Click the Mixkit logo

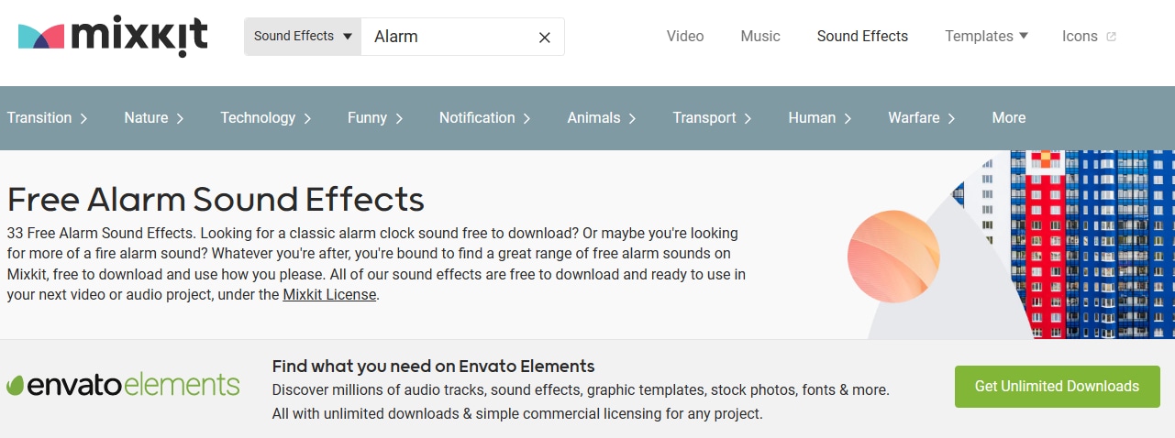113,37
